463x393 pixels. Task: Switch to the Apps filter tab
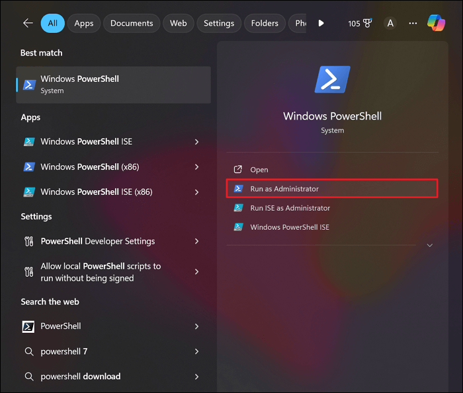click(x=84, y=23)
